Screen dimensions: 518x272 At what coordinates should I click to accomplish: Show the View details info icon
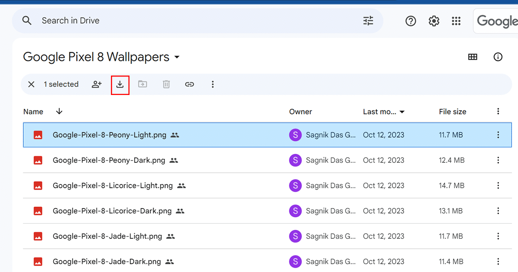click(x=498, y=57)
